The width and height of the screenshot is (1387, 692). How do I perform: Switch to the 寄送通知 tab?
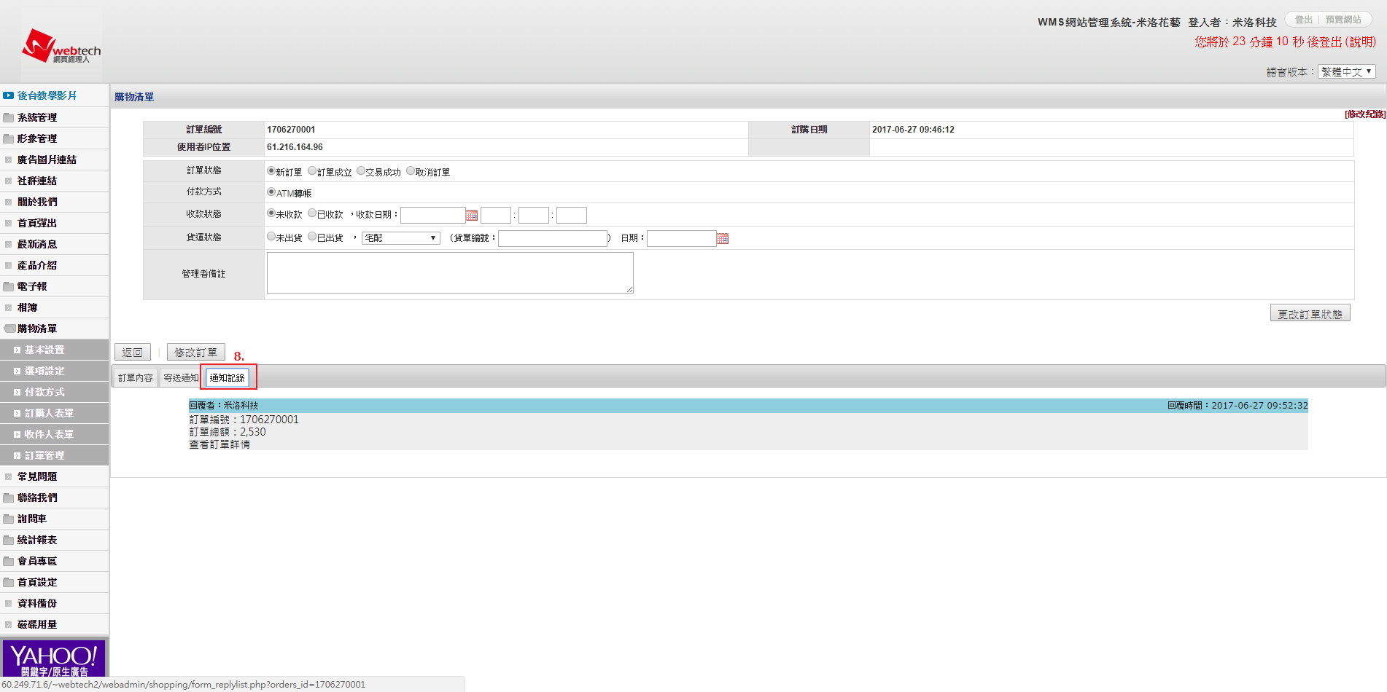[181, 378]
